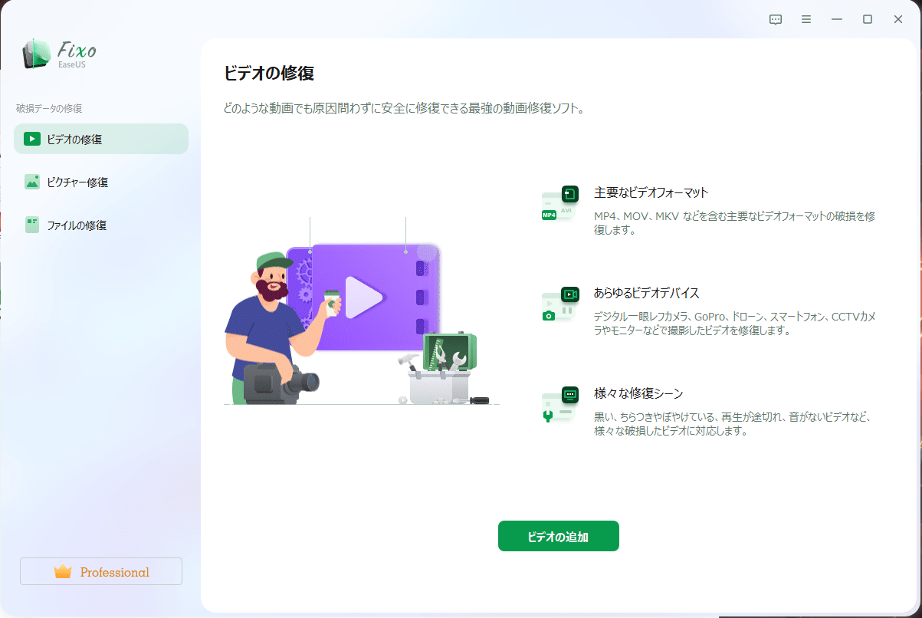Click the デジタル一眼レフカメラ description text

tap(736, 323)
